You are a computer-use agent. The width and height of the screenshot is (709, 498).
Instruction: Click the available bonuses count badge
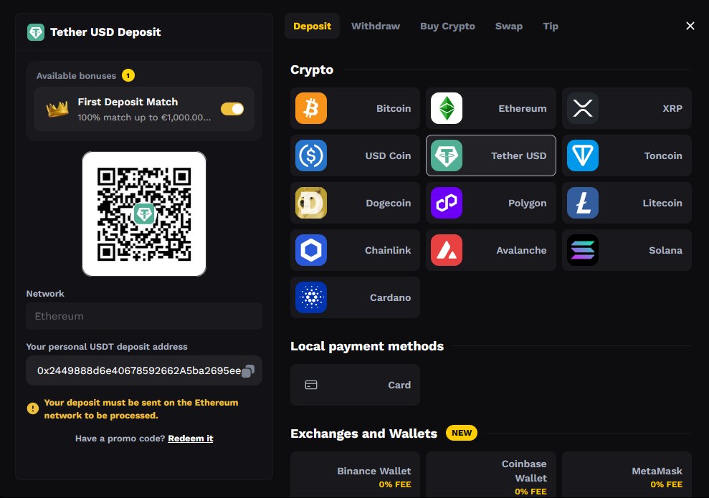tap(128, 75)
